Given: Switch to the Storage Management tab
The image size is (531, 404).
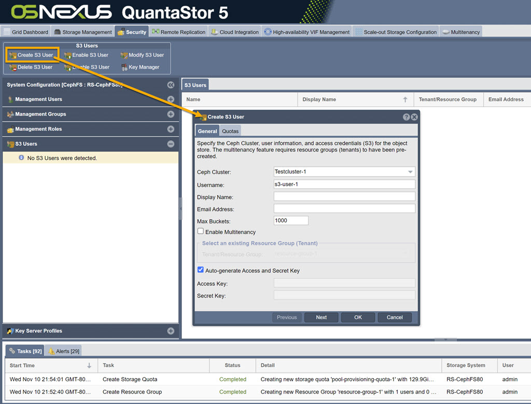Looking at the screenshot, I should point(83,32).
